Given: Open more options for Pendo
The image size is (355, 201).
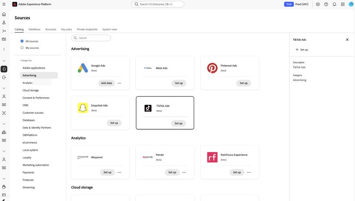Looking at the screenshot, I should point(184,173).
